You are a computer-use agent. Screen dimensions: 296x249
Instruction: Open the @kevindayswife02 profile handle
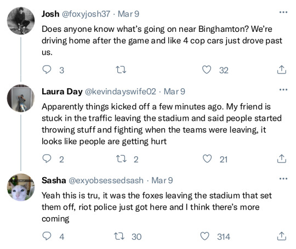pos(121,92)
